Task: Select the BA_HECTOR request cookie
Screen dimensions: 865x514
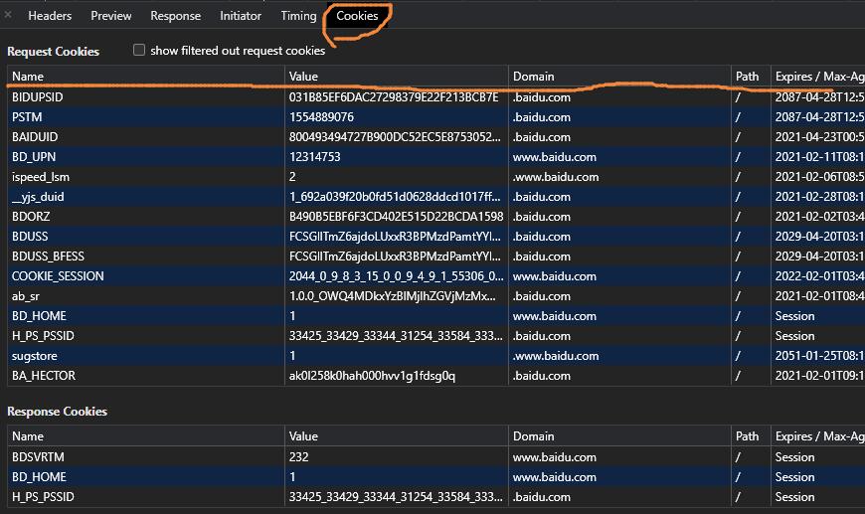Action: [44, 376]
